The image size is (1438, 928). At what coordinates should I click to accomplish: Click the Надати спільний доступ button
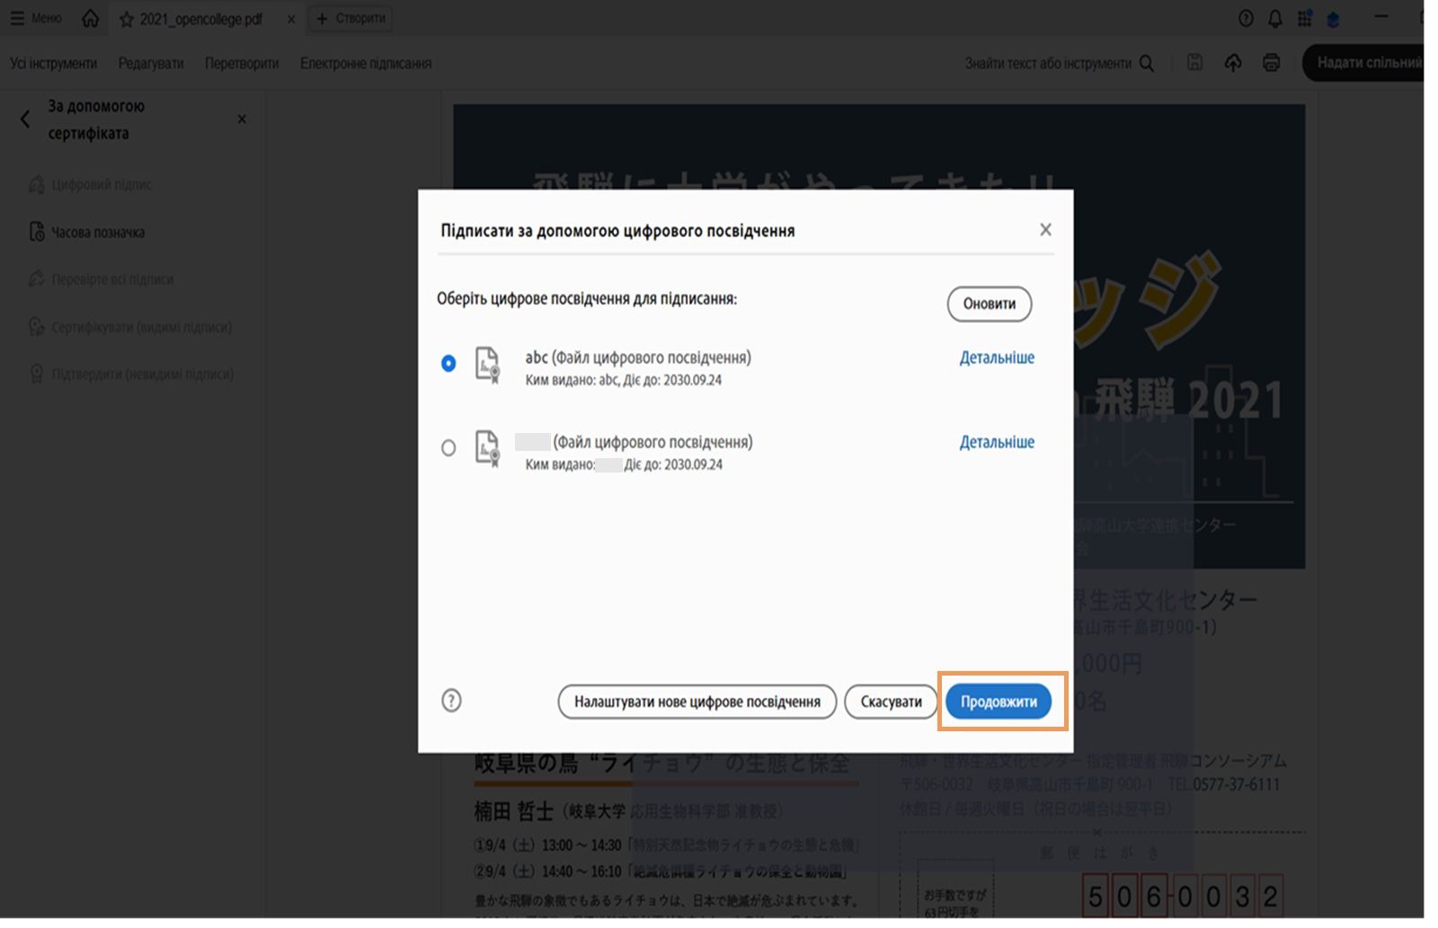coord(1363,63)
